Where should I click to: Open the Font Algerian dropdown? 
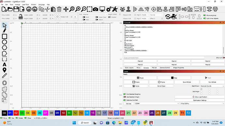coord(95,14)
